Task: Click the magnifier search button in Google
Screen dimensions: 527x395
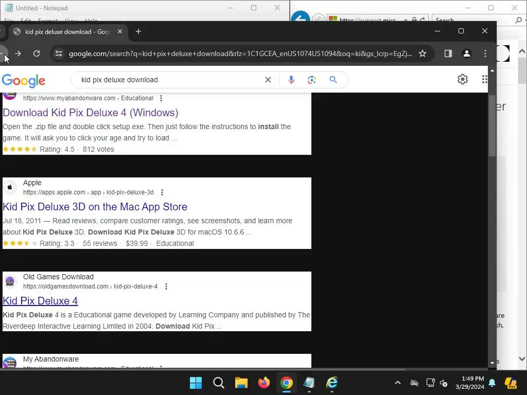Action: (x=333, y=80)
